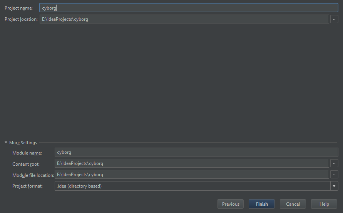Open Help for this dialog
The width and height of the screenshot is (343, 213).
324,204
